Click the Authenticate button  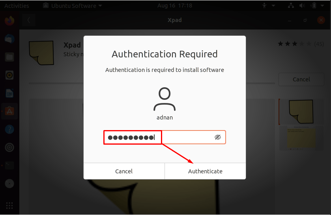(x=205, y=171)
